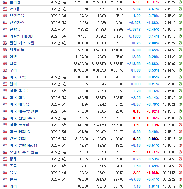This screenshot has height=189, width=183.
Task: Open the 가솔린 RBOB link
Action: point(21,36)
